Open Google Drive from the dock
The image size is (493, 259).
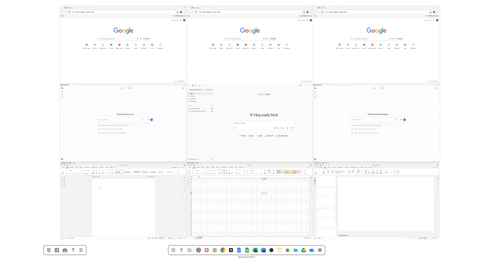(304, 250)
